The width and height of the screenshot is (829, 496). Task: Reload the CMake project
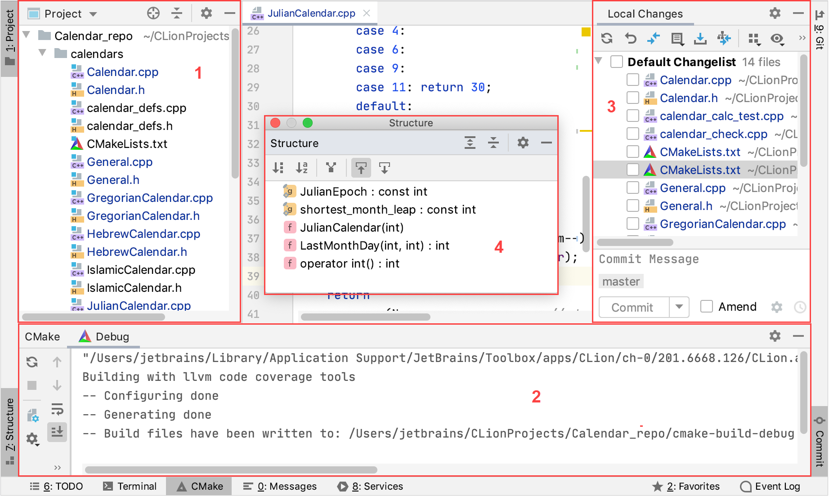click(31, 361)
